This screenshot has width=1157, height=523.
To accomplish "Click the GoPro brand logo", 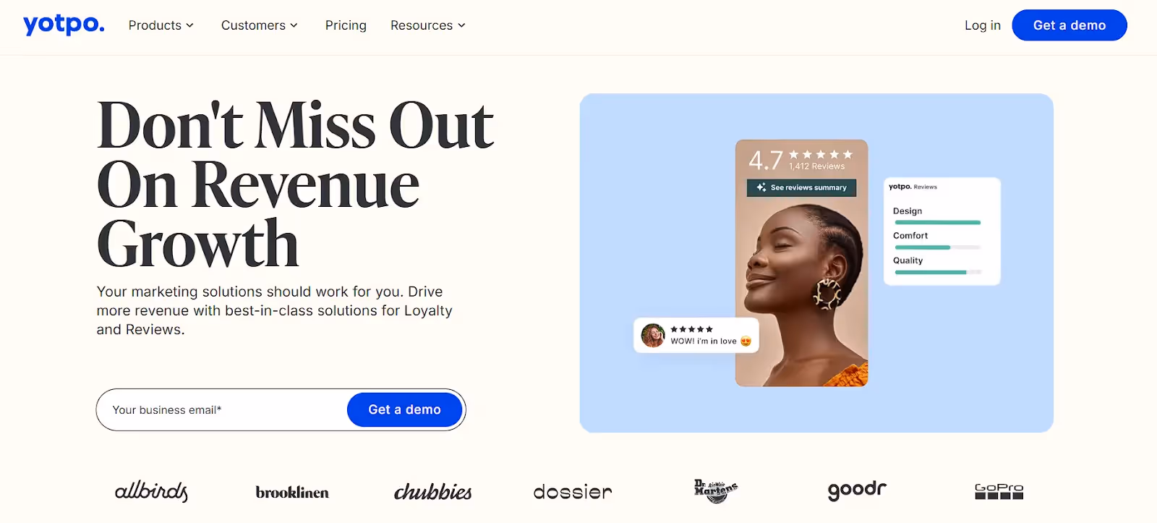I will [999, 492].
